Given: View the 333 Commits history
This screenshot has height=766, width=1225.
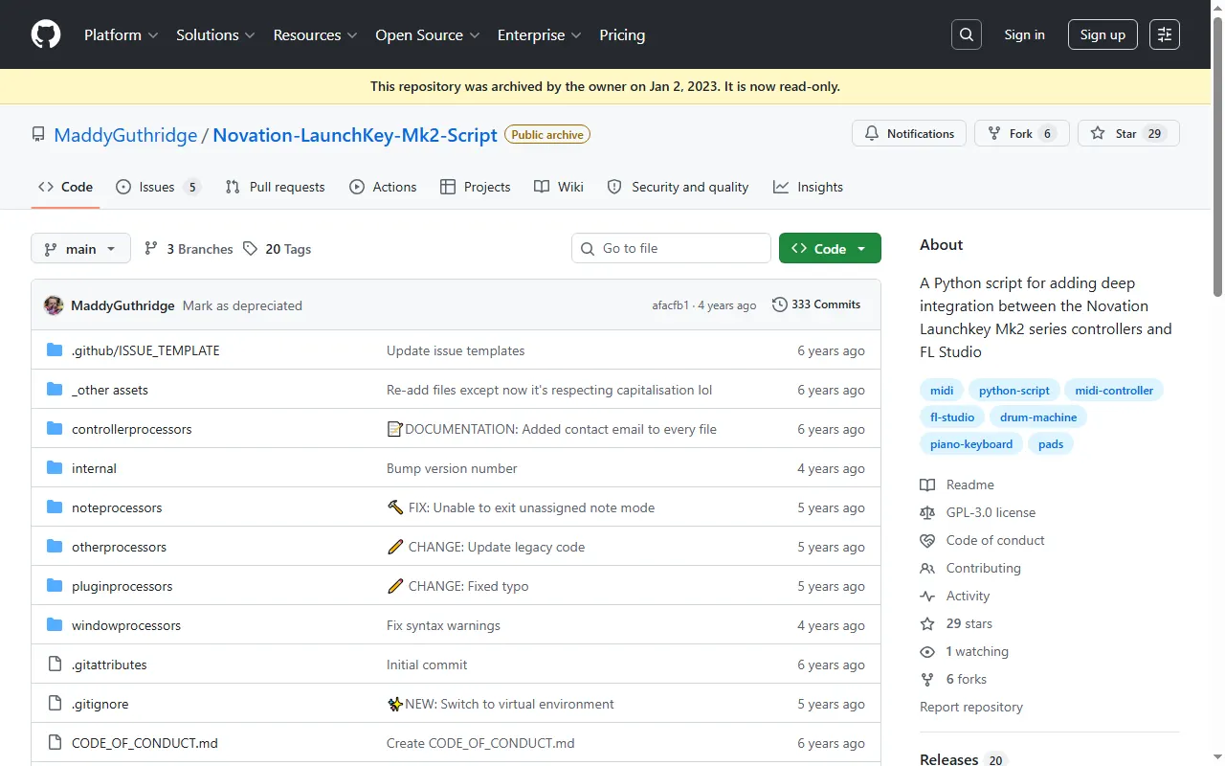Looking at the screenshot, I should pos(816,304).
